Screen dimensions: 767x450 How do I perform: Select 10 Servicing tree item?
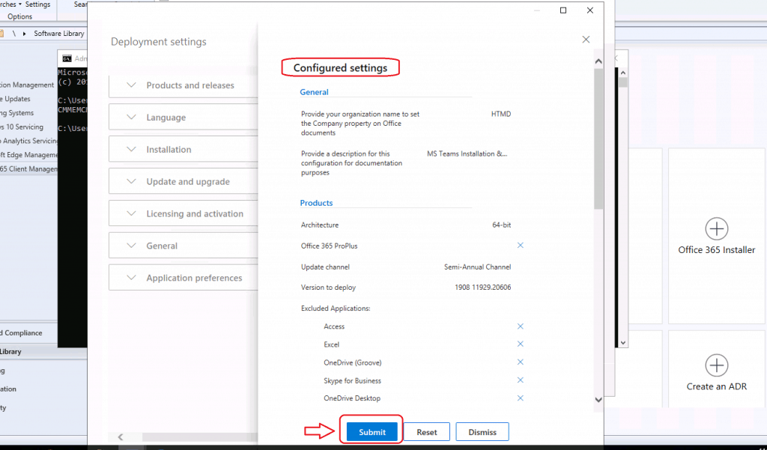coord(22,127)
